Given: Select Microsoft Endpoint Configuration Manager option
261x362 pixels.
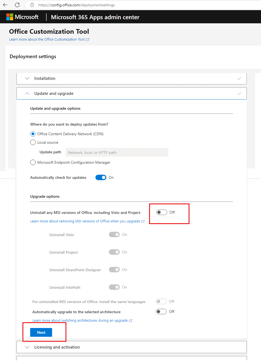Looking at the screenshot, I should 33,162.
